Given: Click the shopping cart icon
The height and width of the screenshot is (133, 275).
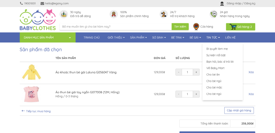Looking at the screenshot, I should [233, 27].
